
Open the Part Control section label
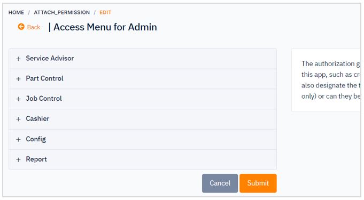click(44, 78)
